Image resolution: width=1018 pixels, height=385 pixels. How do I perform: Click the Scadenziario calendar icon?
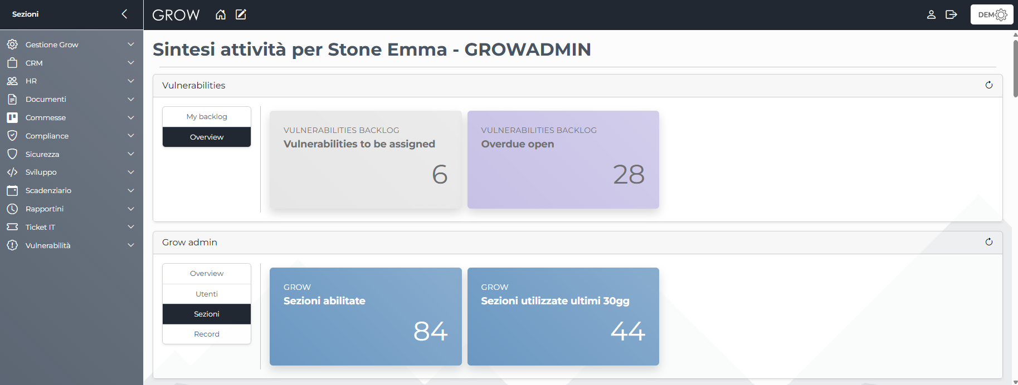tap(12, 190)
